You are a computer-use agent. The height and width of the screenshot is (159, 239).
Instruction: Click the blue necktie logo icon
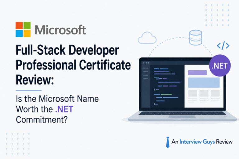pyautogui.click(x=168, y=142)
